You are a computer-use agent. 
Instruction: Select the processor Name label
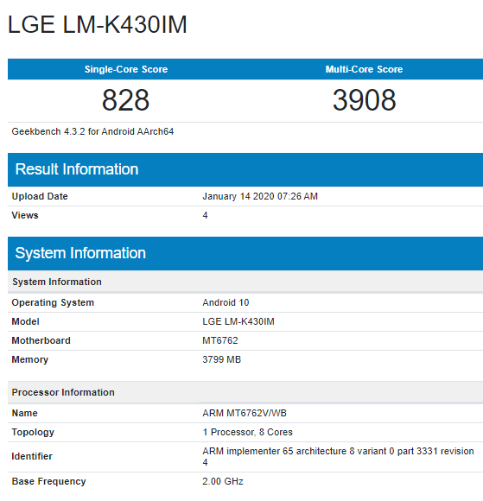[x=24, y=413]
